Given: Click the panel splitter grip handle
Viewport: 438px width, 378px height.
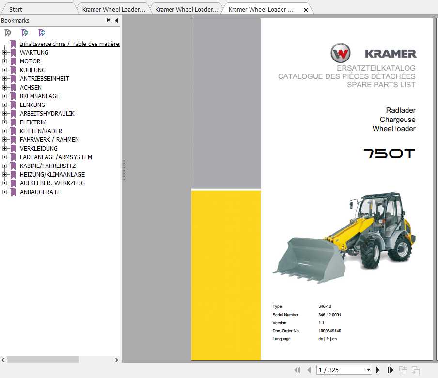Looking at the screenshot, I should pos(124,170).
